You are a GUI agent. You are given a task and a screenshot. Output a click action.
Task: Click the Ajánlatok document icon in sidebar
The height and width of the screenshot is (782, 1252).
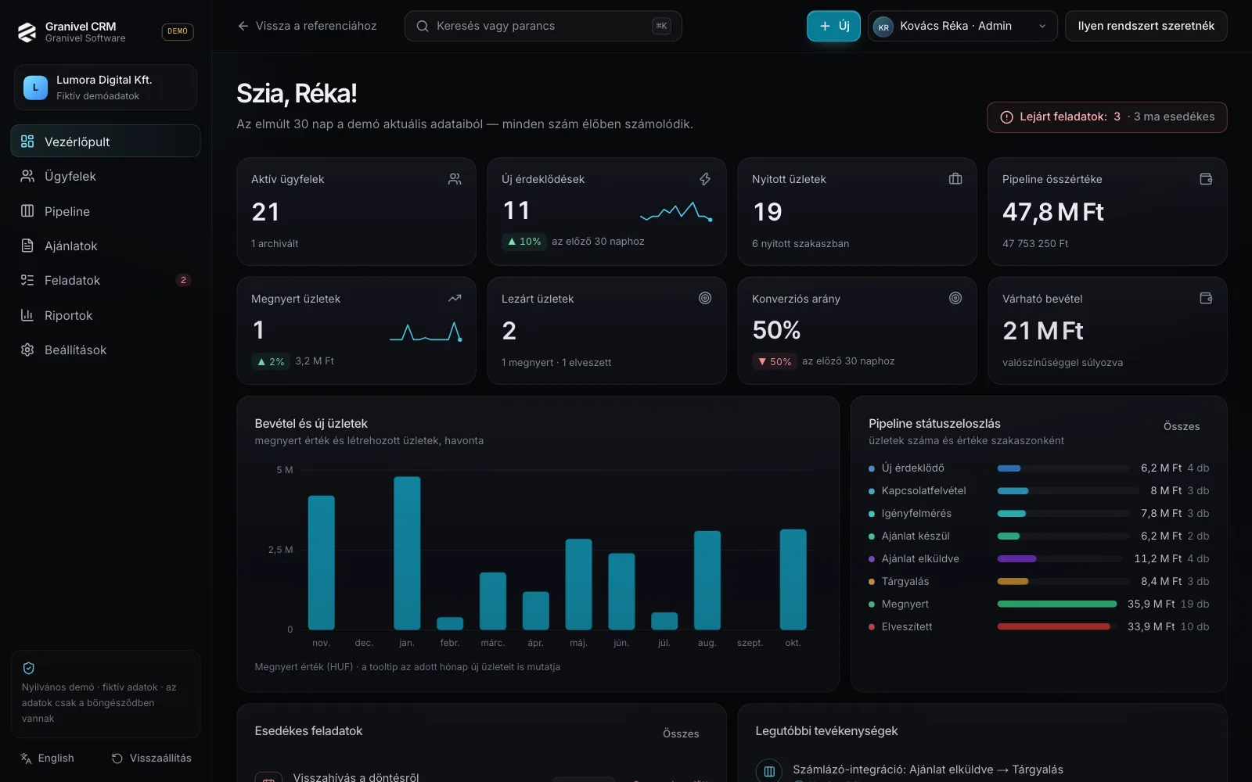(x=27, y=246)
